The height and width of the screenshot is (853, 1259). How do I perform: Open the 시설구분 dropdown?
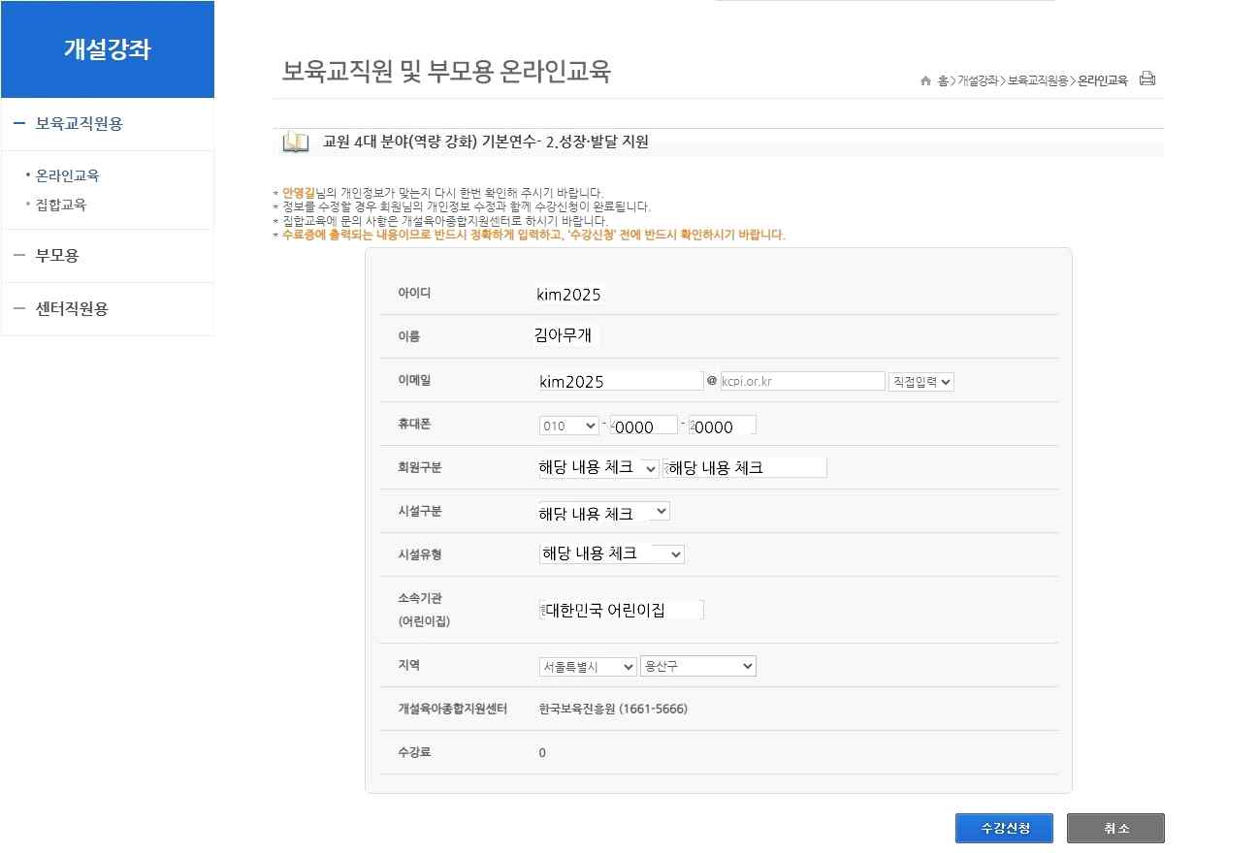coord(603,511)
